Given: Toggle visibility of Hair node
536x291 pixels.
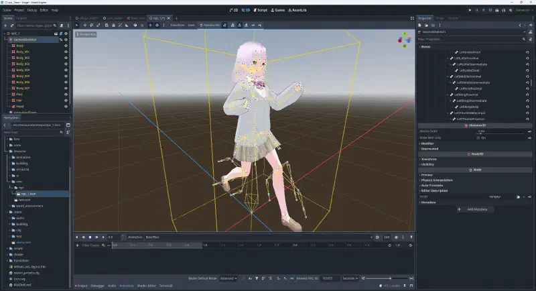Looking at the screenshot, I should [x=66, y=101].
